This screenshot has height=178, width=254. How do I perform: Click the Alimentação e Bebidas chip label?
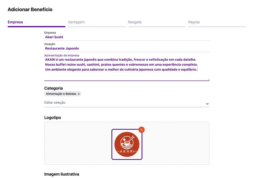click(x=61, y=94)
